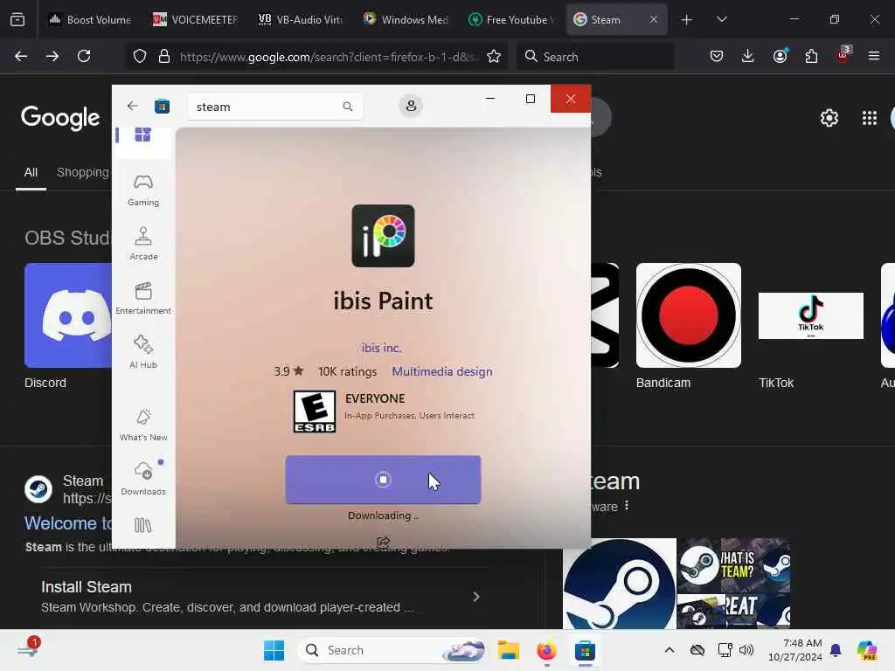The image size is (895, 671).
Task: Click the Store back arrow
Action: pyautogui.click(x=133, y=106)
